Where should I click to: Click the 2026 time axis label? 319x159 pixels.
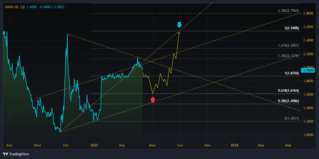[234, 145]
